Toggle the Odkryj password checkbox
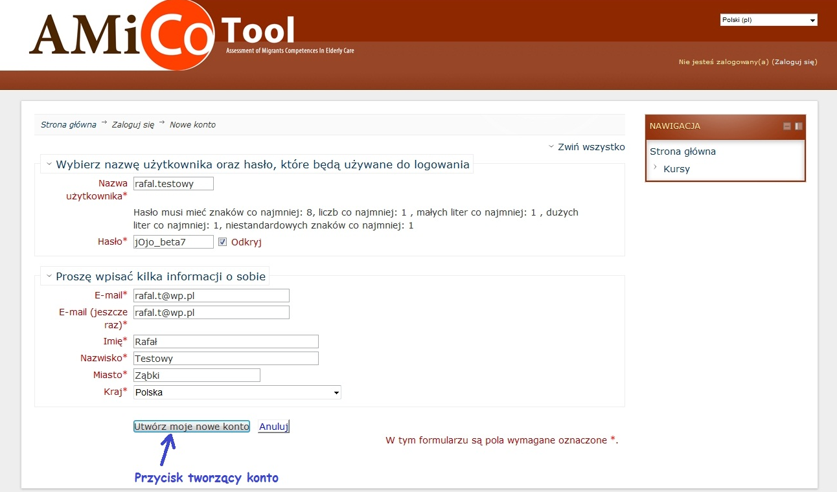The width and height of the screenshot is (837, 492). point(222,241)
